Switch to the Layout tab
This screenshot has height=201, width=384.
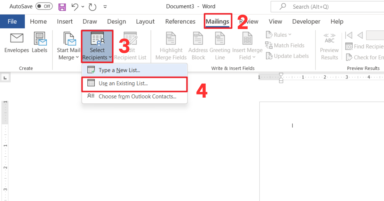coord(145,21)
